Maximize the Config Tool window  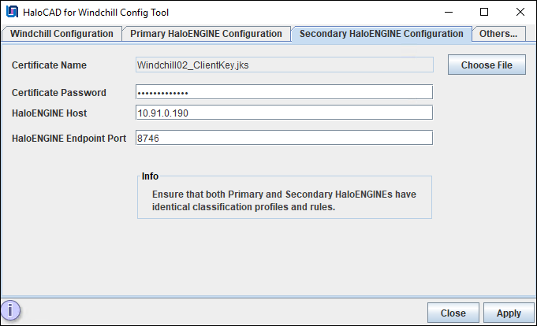[484, 13]
